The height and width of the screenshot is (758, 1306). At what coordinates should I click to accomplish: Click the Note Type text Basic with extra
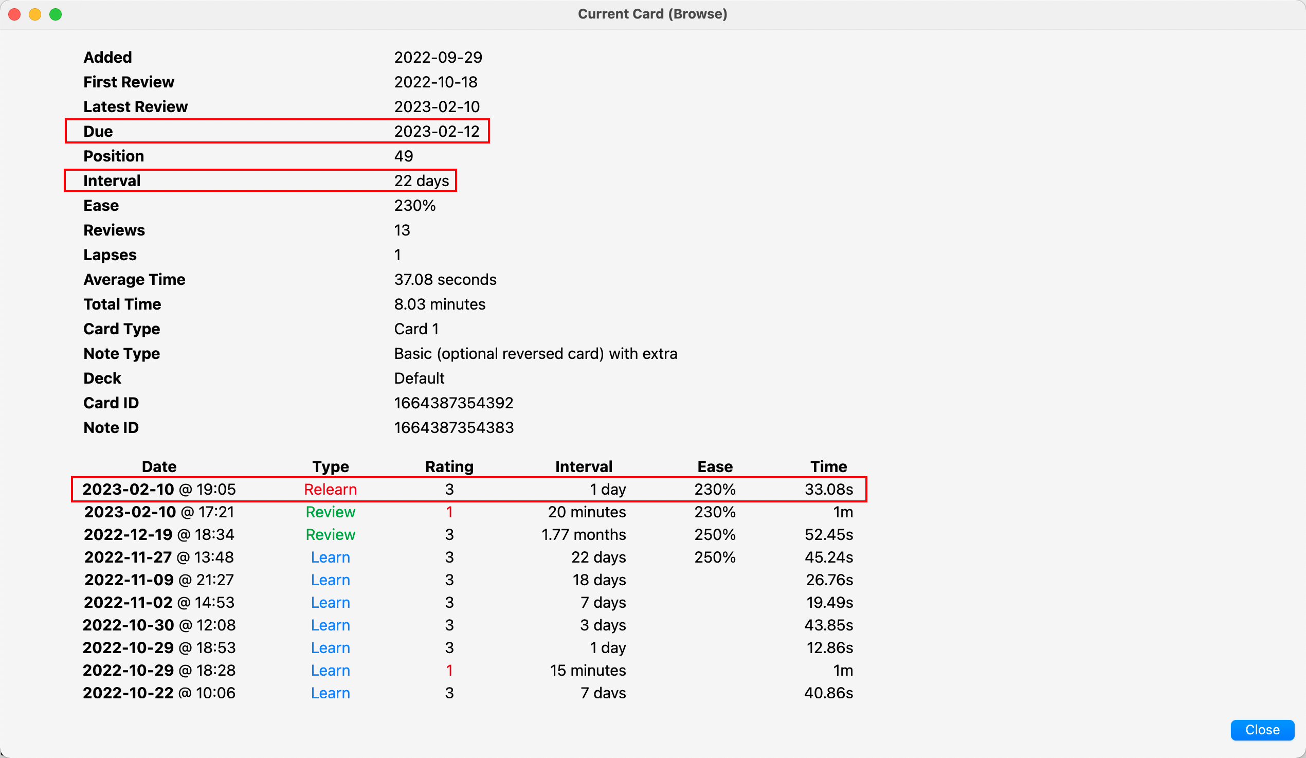point(535,354)
